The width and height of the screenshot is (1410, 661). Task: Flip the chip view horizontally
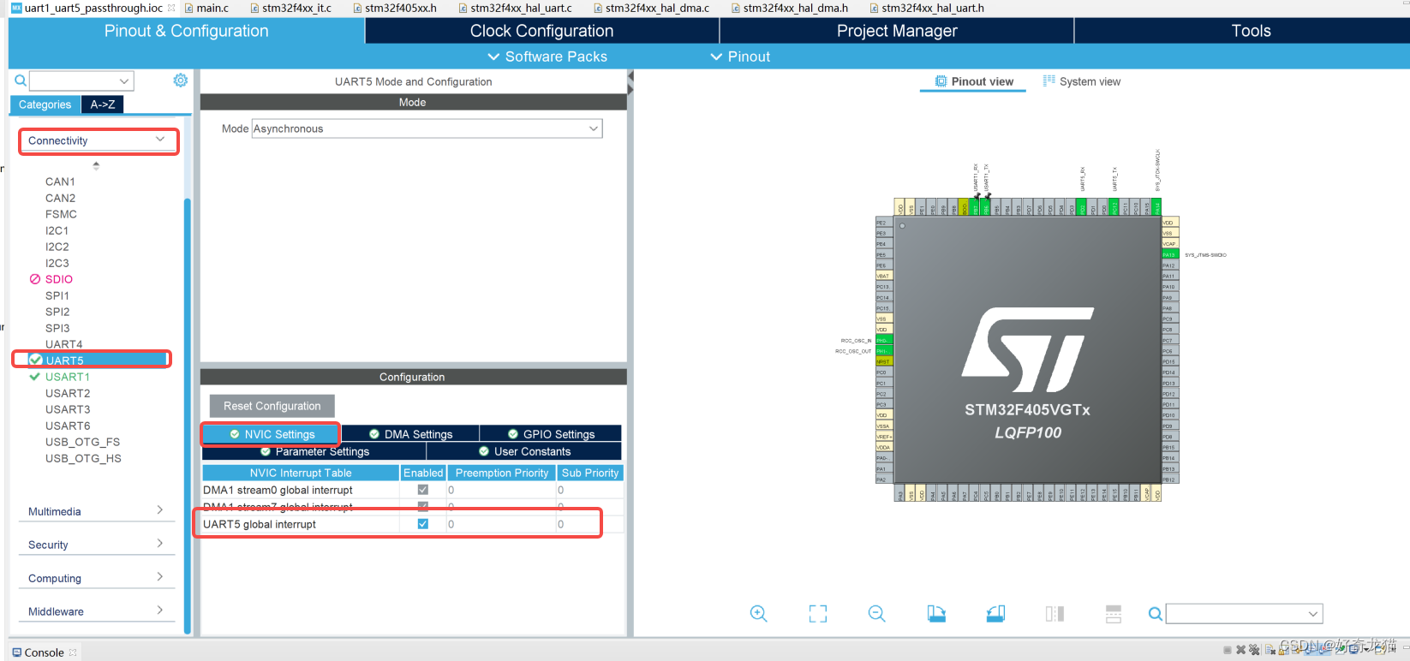coord(1055,613)
